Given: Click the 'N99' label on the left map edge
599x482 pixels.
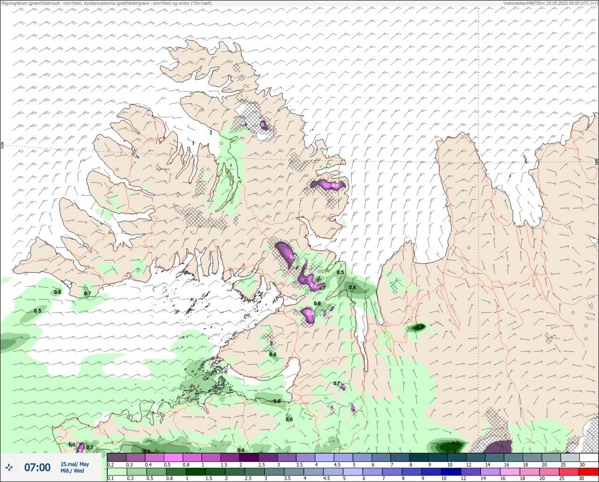Looking at the screenshot, I should point(2,146).
